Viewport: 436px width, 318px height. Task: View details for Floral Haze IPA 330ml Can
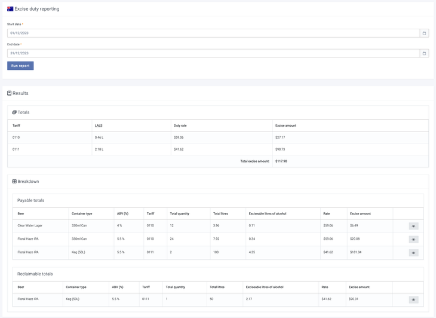coord(413,239)
